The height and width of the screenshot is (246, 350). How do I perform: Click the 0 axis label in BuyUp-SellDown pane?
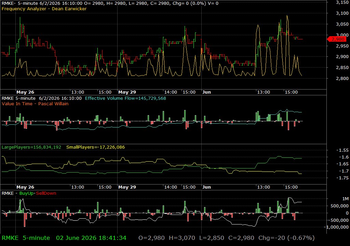[347, 213]
